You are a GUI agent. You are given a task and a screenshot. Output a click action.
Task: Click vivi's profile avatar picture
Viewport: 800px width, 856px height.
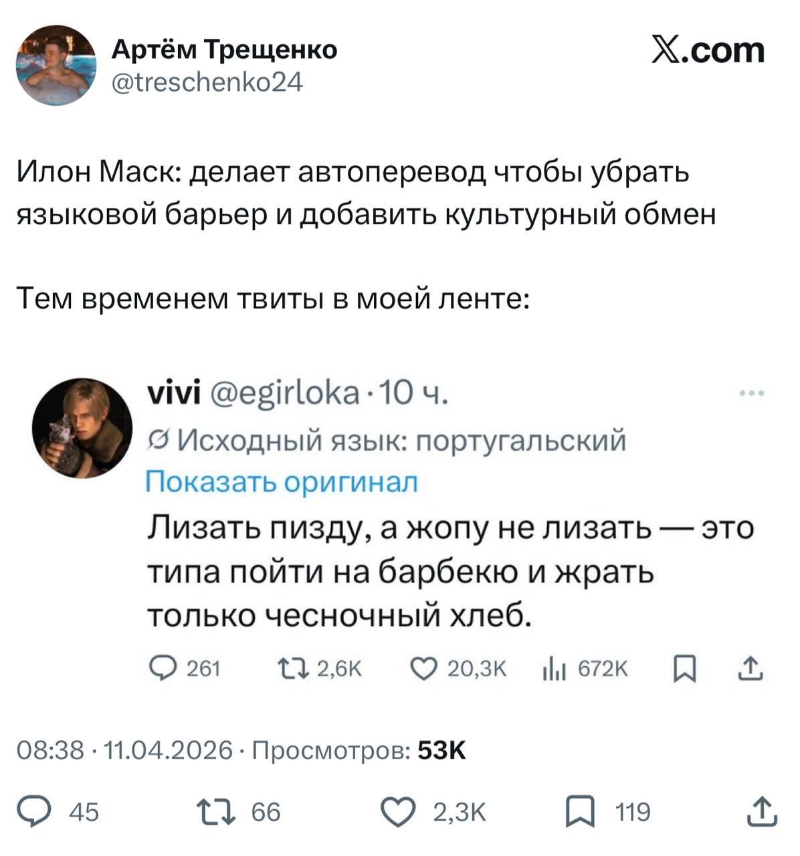tap(82, 428)
